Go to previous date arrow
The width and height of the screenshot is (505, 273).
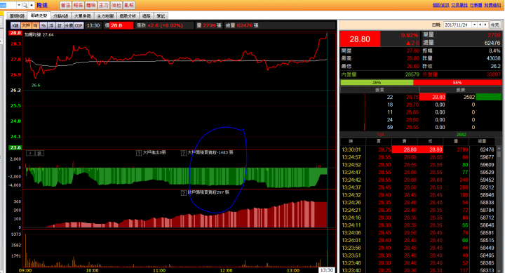[x=480, y=25]
